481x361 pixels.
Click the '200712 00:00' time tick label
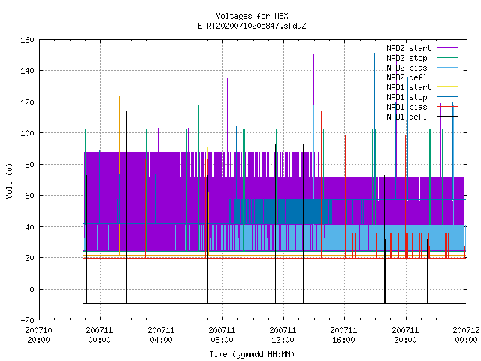466,335
